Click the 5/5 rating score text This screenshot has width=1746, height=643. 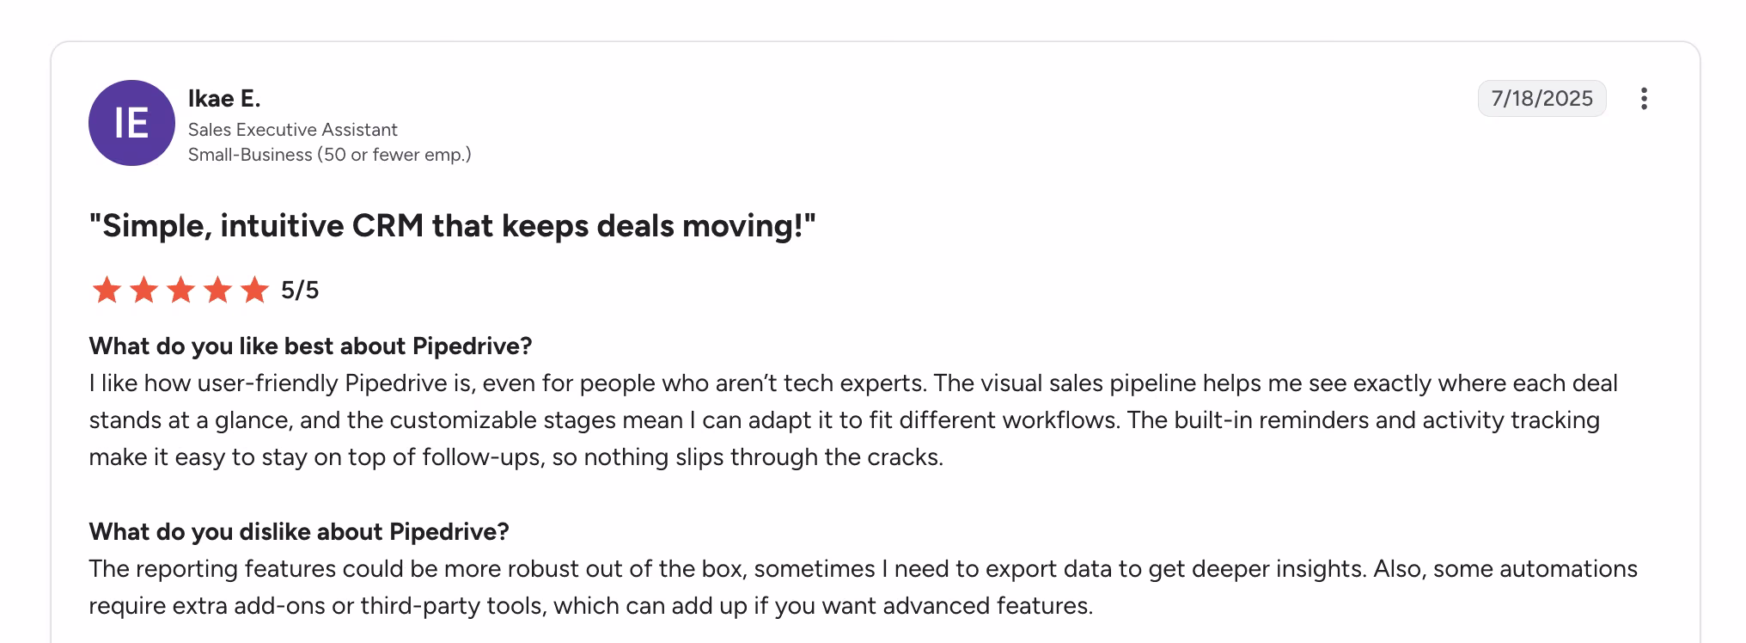pos(300,291)
